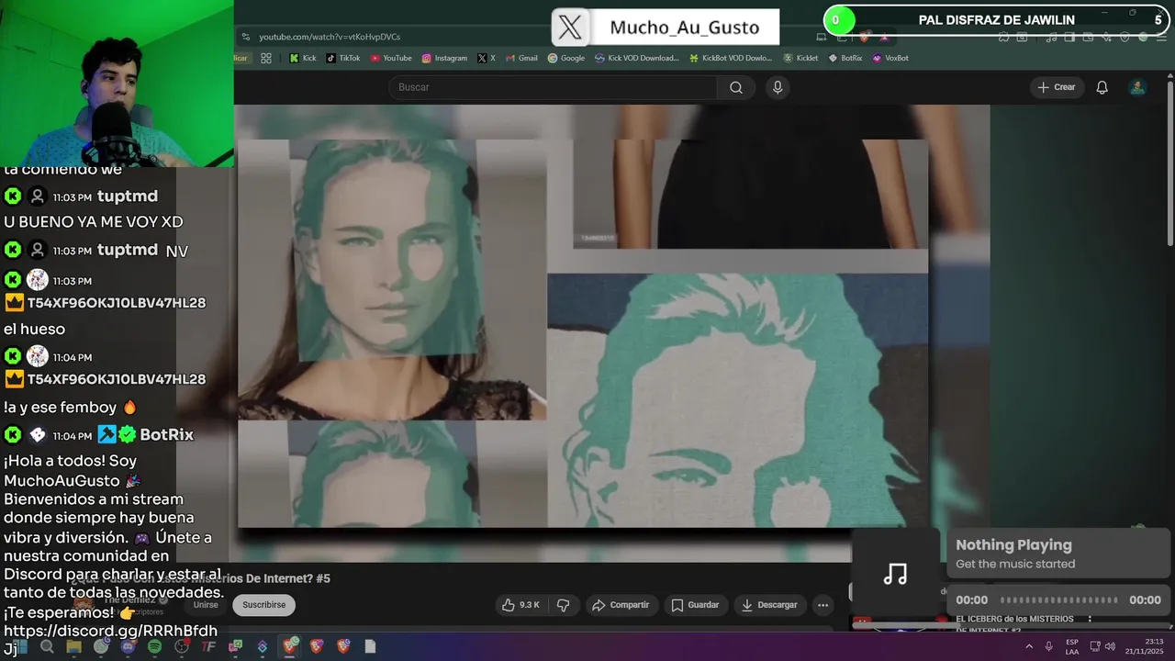1175x661 pixels.
Task: Click the Compartir share button
Action: click(621, 605)
